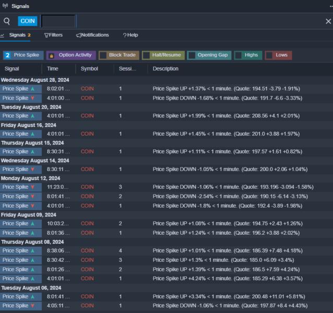Select the Thursday August 15, 2024 group header
333x313 pixels.
click(x=32, y=143)
